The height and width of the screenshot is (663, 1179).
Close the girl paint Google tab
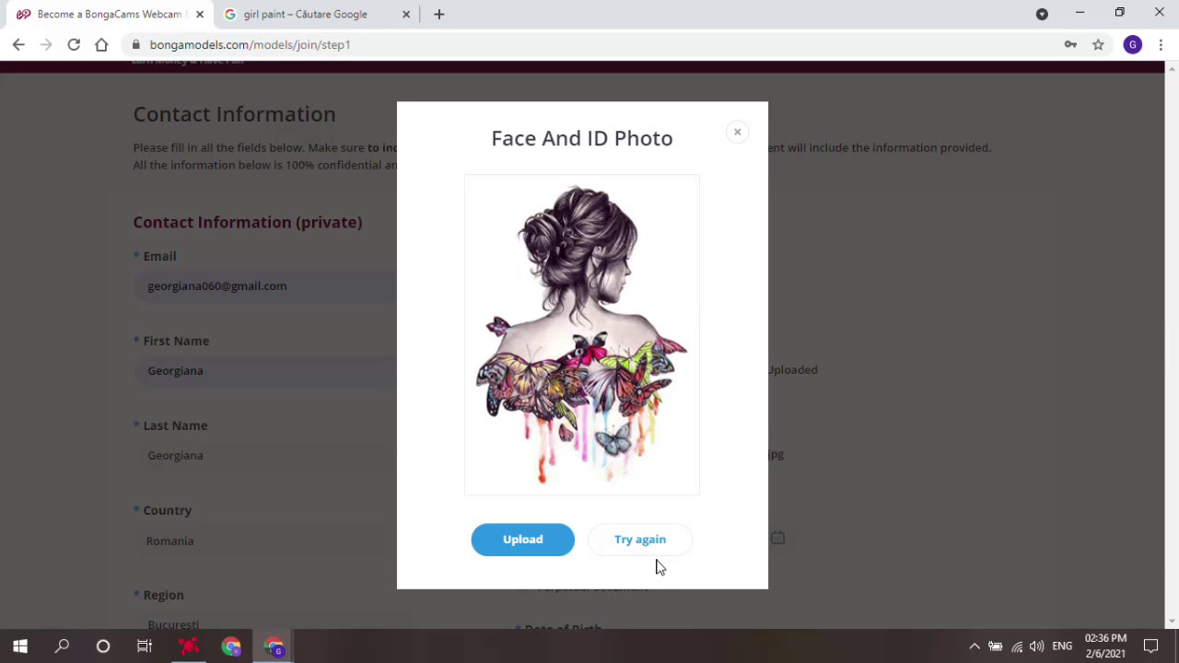[406, 14]
